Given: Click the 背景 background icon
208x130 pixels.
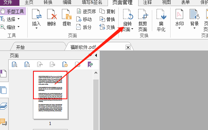Looking at the screenshot, I should pos(194,14).
